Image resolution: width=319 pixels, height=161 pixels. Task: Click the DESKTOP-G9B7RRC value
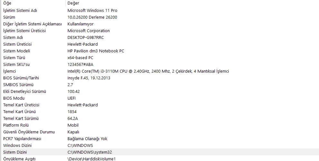pyautogui.click(x=86, y=37)
